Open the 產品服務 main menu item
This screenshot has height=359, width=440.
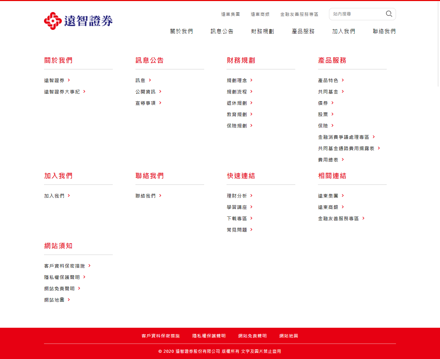tap(303, 31)
